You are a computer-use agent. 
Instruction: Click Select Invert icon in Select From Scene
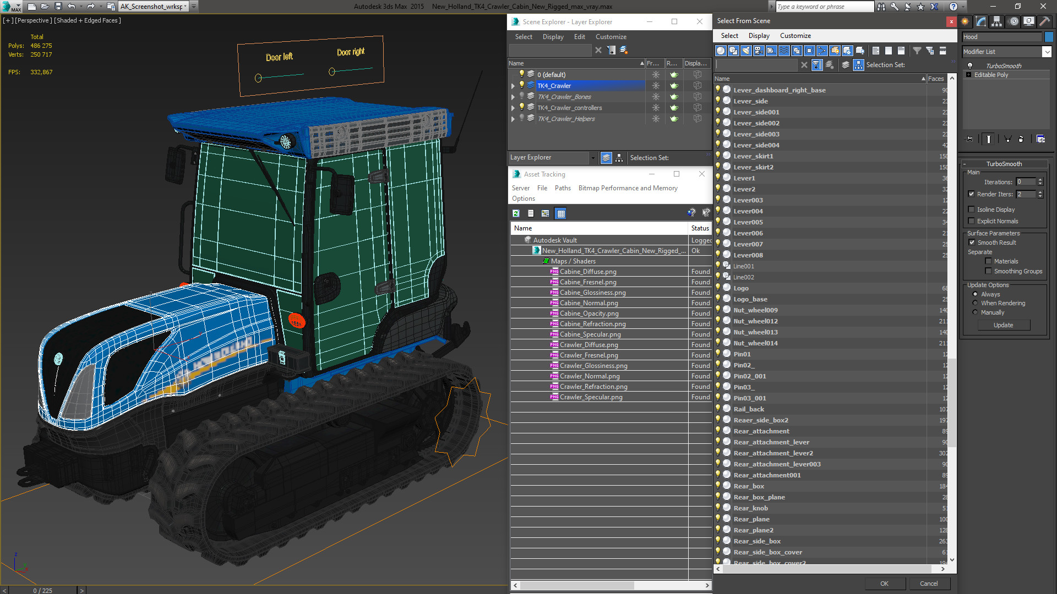pos(901,51)
